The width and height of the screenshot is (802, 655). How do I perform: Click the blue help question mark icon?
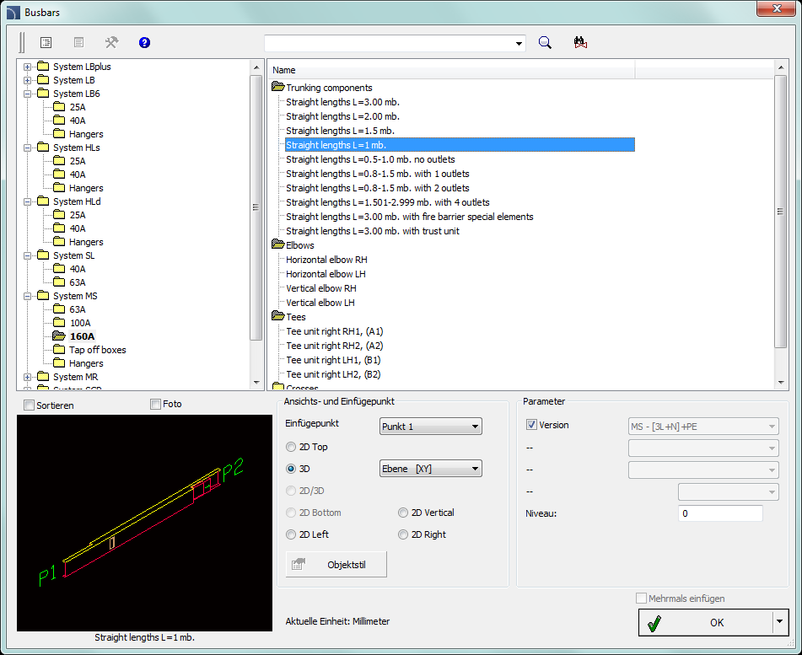click(x=144, y=42)
